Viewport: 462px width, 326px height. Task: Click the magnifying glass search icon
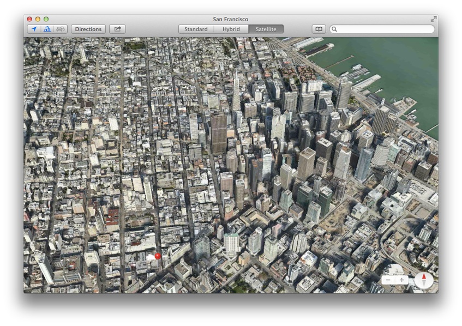[334, 29]
